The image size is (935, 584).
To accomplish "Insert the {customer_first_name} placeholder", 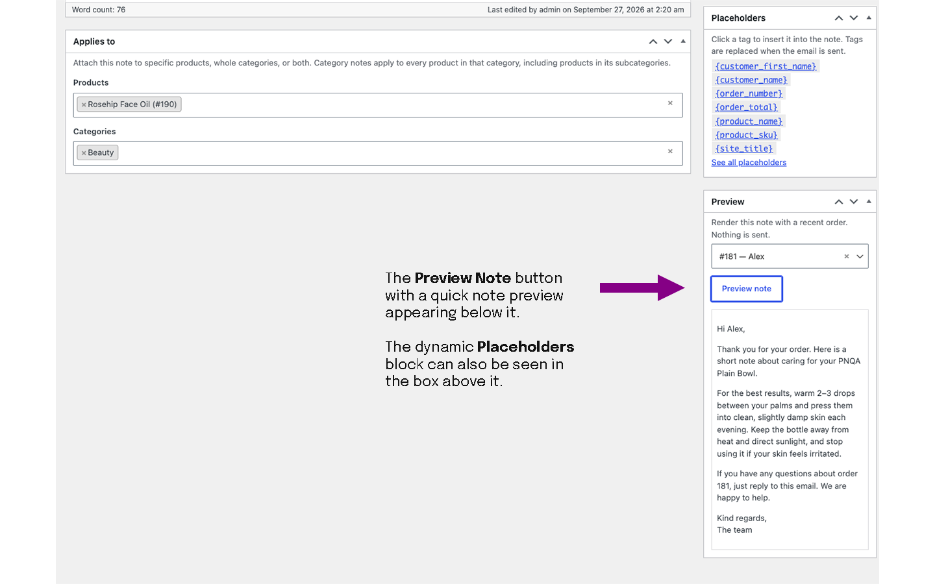I will click(x=766, y=66).
